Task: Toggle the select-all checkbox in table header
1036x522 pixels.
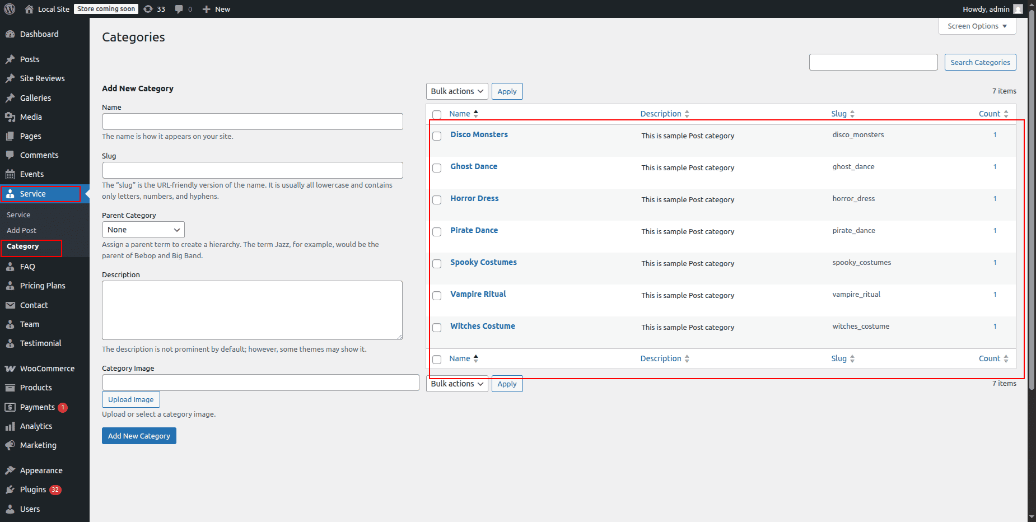Action: click(x=437, y=114)
